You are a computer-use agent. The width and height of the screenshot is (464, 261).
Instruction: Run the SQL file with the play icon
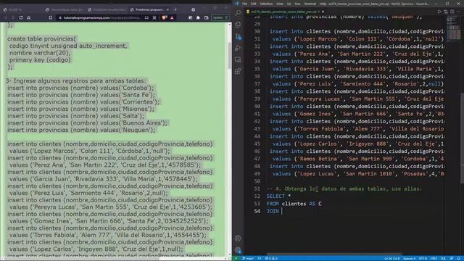point(439,12)
